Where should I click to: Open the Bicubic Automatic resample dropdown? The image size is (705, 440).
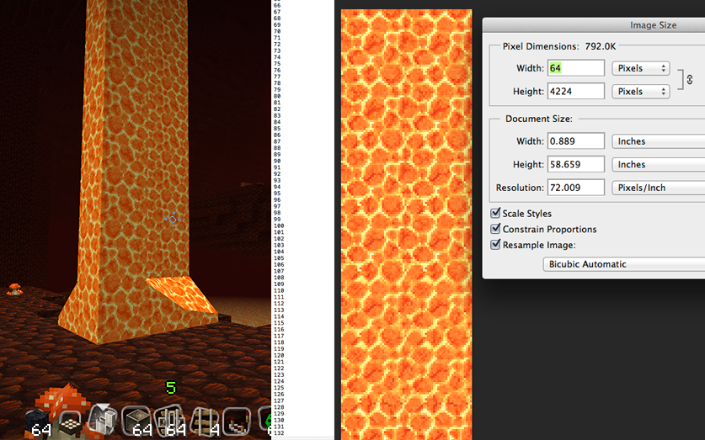[x=623, y=264]
